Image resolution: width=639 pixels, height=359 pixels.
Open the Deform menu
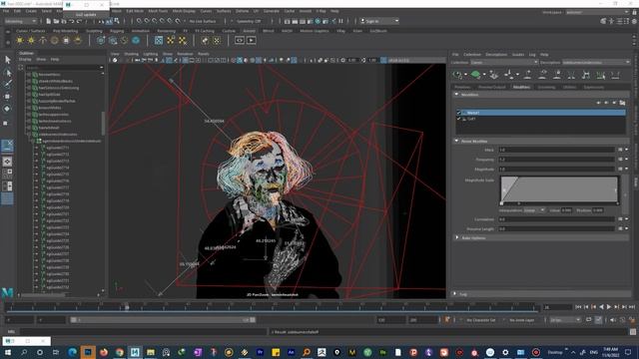tap(242, 11)
